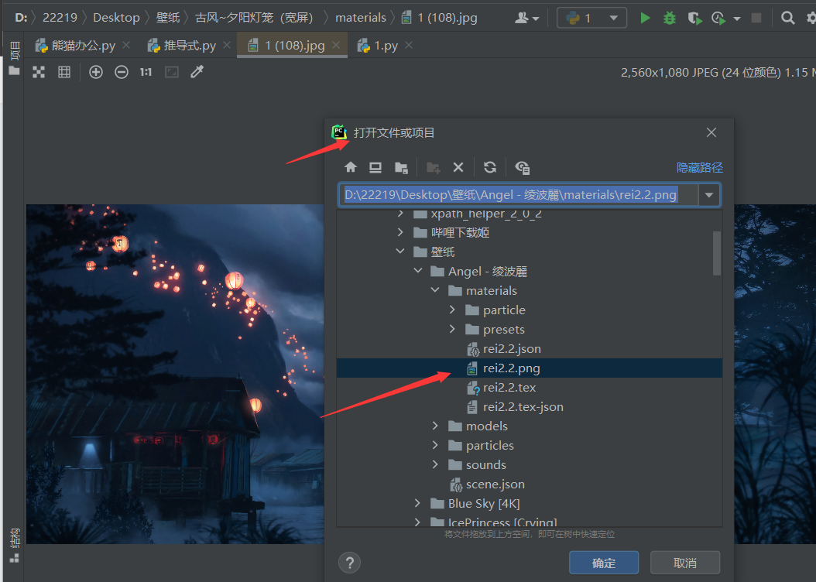Fit image zoom to window
This screenshot has height=582, width=816.
(x=172, y=72)
